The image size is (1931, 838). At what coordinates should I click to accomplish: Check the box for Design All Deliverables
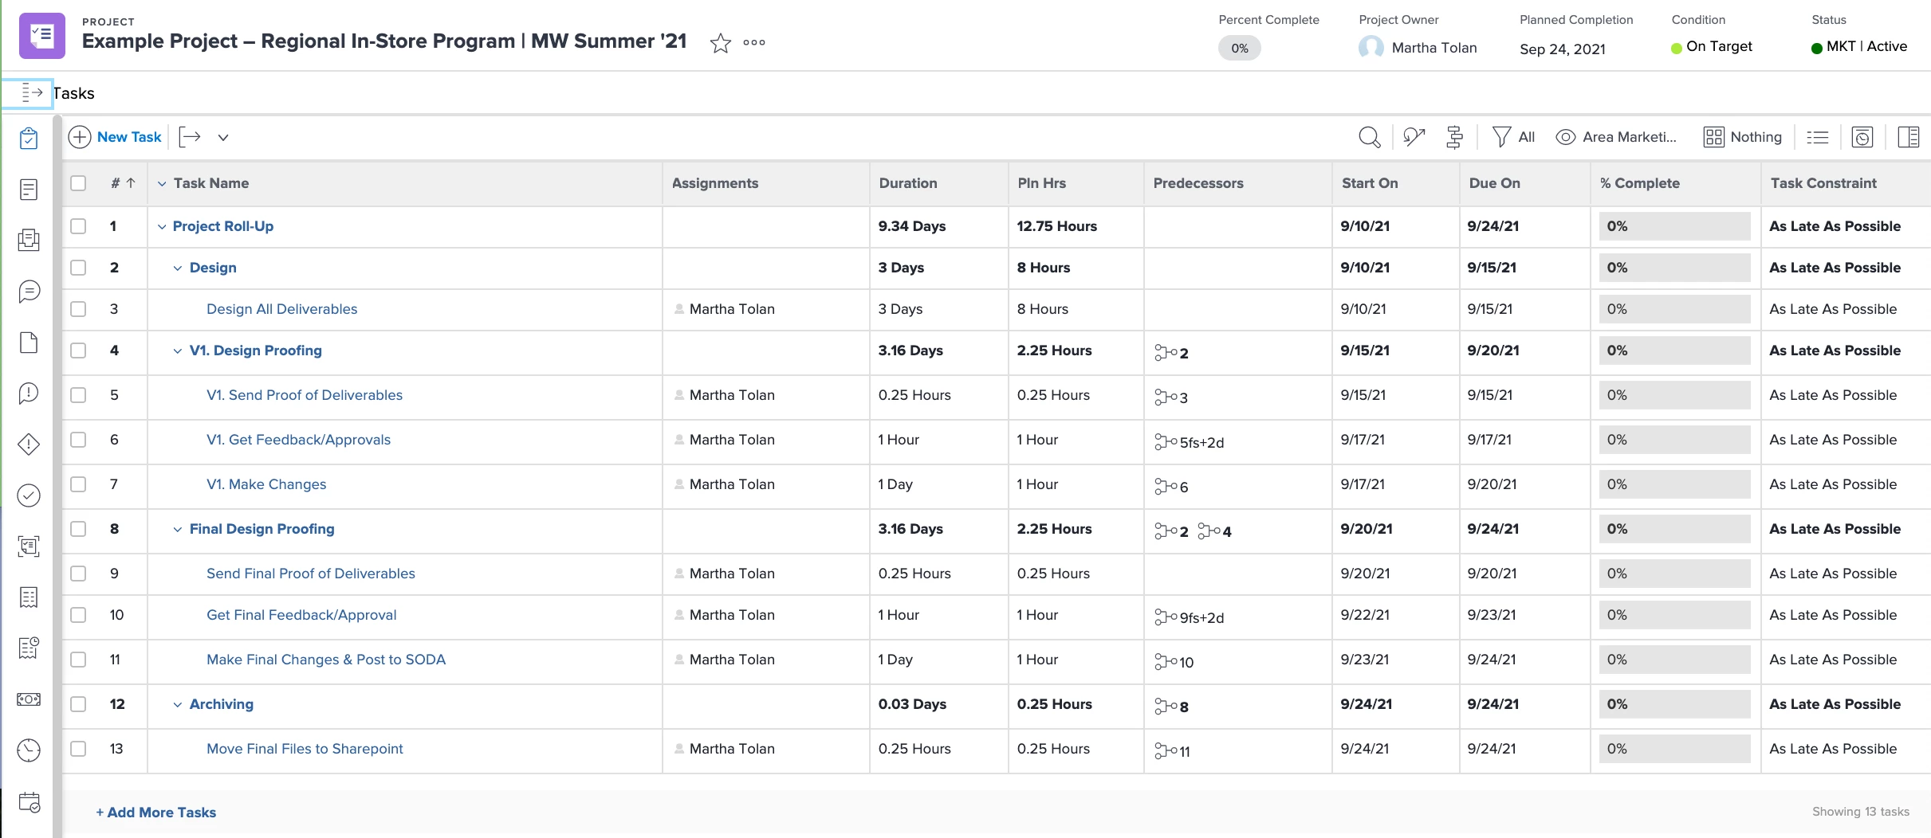pos(78,309)
